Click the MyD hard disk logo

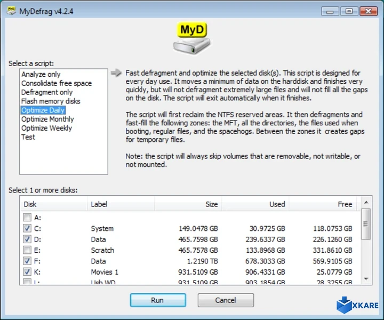pos(192,38)
